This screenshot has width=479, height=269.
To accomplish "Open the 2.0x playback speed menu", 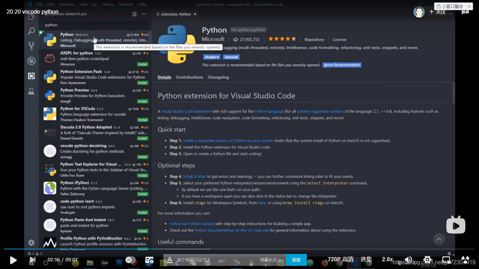I will tap(387, 259).
